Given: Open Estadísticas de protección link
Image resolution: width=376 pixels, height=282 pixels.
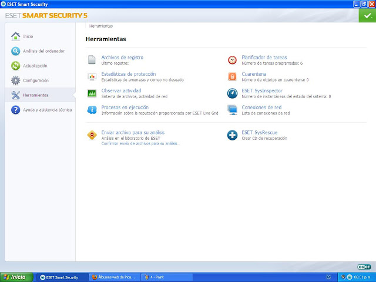Looking at the screenshot, I should tap(129, 74).
